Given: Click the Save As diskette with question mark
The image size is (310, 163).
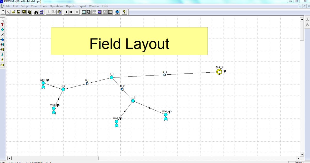Looking at the screenshot, I should coord(24,12).
